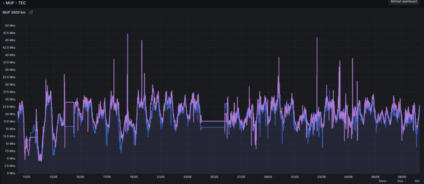Viewport: 424px width, 184px height.
Task: Click the 04/06 date label on the axis
Action: tap(348, 177)
